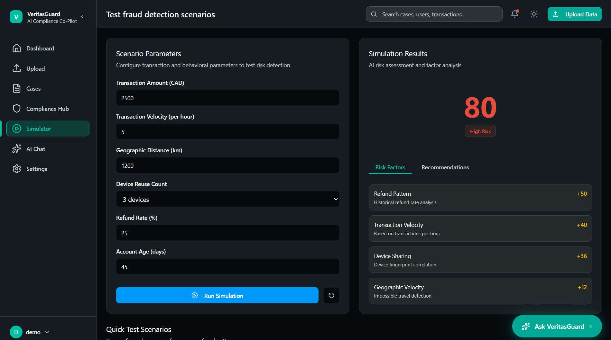Click the Settings gear icon
Screen dimensions: 611x340
point(17,169)
